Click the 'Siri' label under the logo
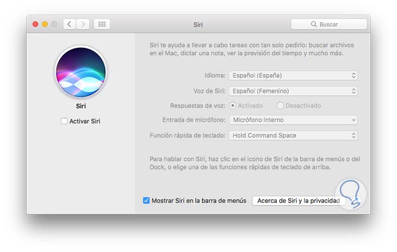397x252 pixels. tap(81, 106)
